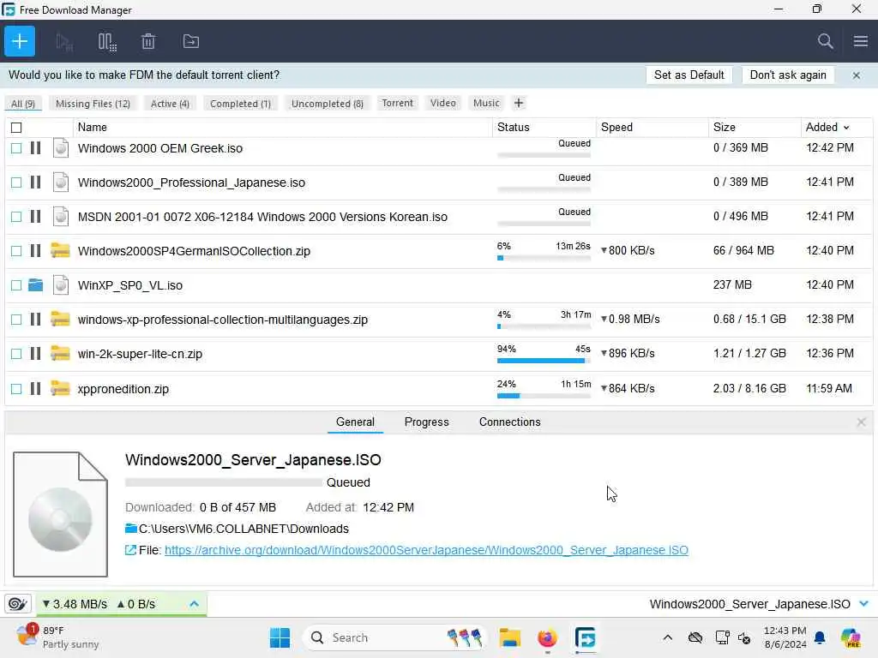
Task: Select the All (9) filter tab
Action: (x=23, y=104)
